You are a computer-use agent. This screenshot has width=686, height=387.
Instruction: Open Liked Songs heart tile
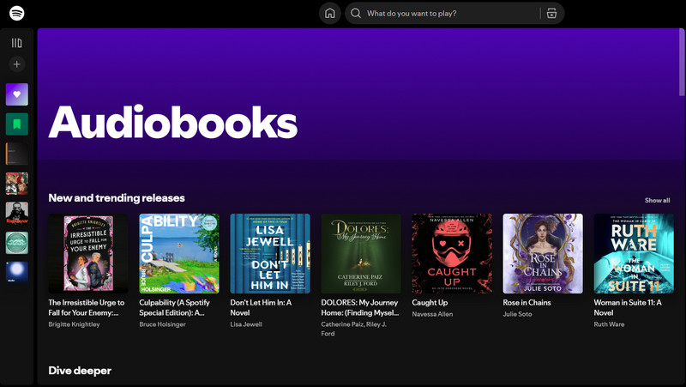(16, 94)
